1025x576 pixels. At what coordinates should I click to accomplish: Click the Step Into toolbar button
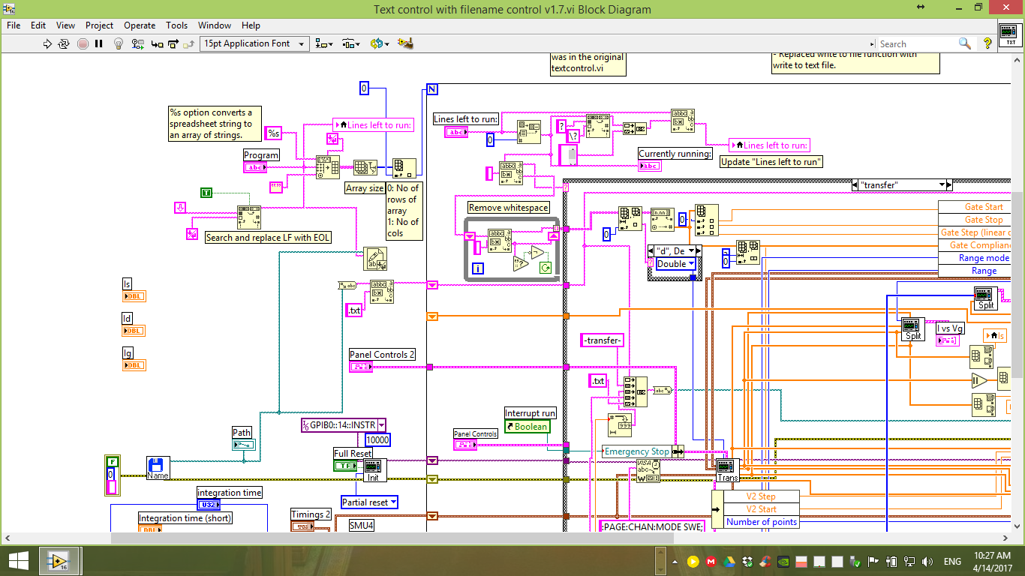coord(157,43)
